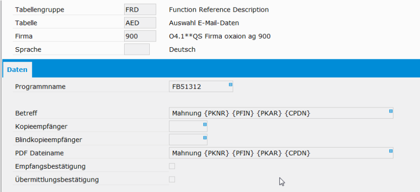Click the 'Betreff' label
The image size is (420, 192).
[26, 114]
